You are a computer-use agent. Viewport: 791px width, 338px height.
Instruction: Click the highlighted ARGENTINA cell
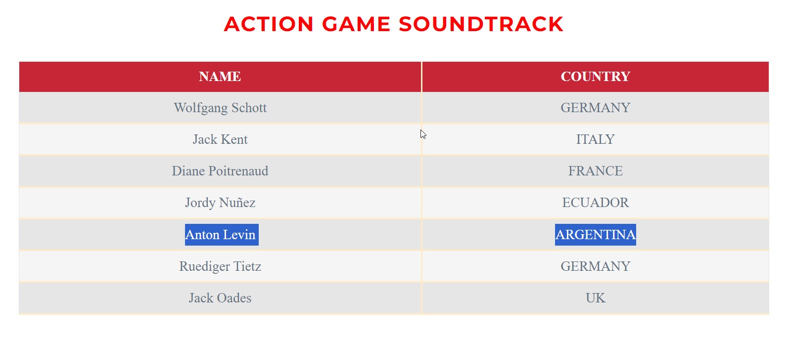click(x=595, y=235)
